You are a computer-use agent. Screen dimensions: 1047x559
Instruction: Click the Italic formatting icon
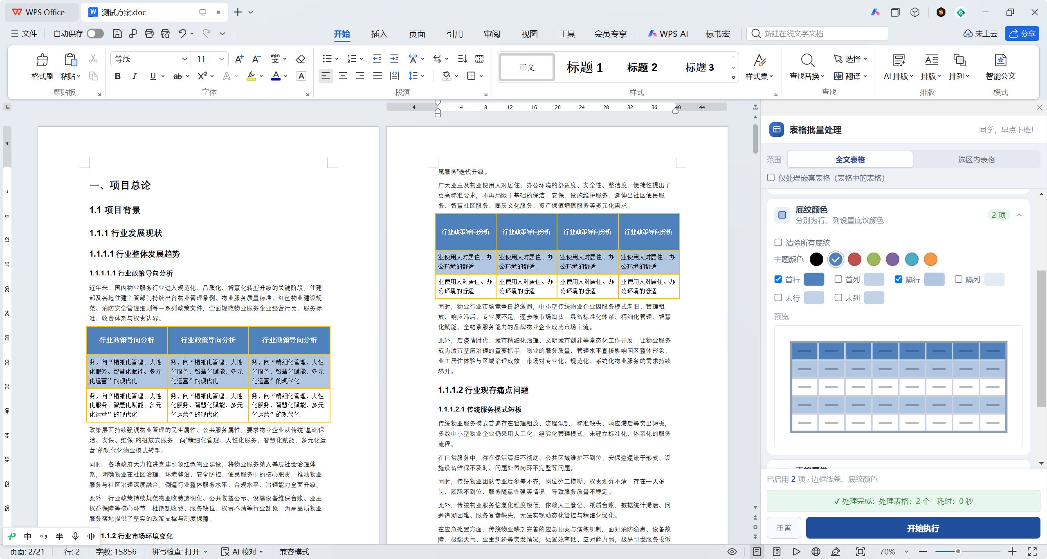[x=134, y=76]
